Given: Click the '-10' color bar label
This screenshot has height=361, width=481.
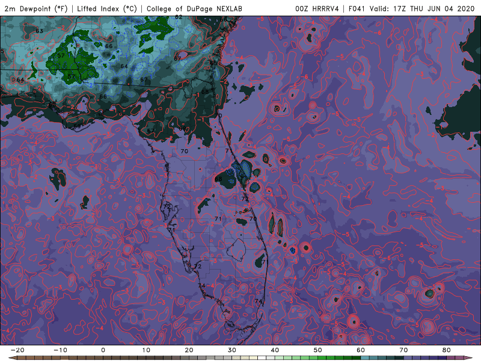Looking at the screenshot, I should 60,350.
